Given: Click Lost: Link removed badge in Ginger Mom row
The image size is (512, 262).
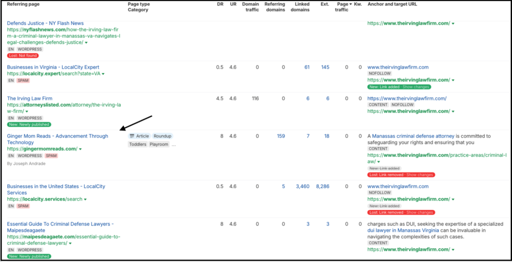Looking at the screenshot, I should (x=401, y=175).
